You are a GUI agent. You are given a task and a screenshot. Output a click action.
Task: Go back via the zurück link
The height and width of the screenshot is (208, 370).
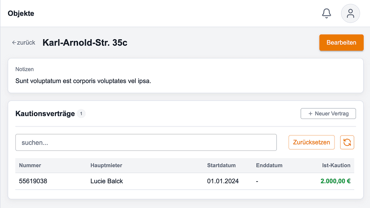coord(23,42)
